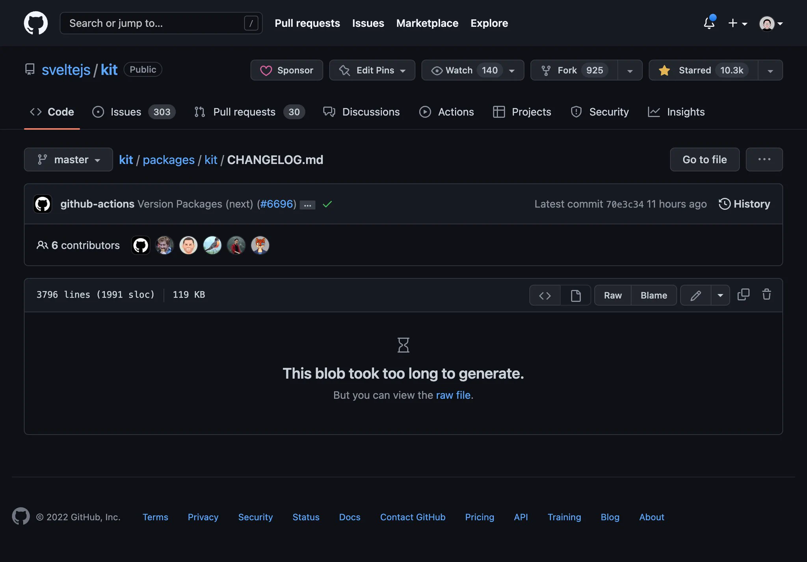This screenshot has height=562, width=807.
Task: Switch to the Projects tab
Action: coord(522,112)
